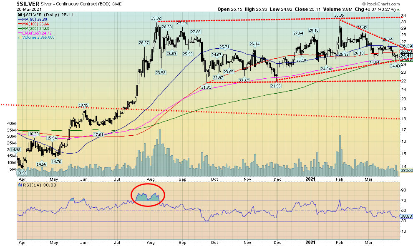Image resolution: width=413 pixels, height=246 pixels.
Task: Click the 21.96 December low label
Action: (276, 86)
